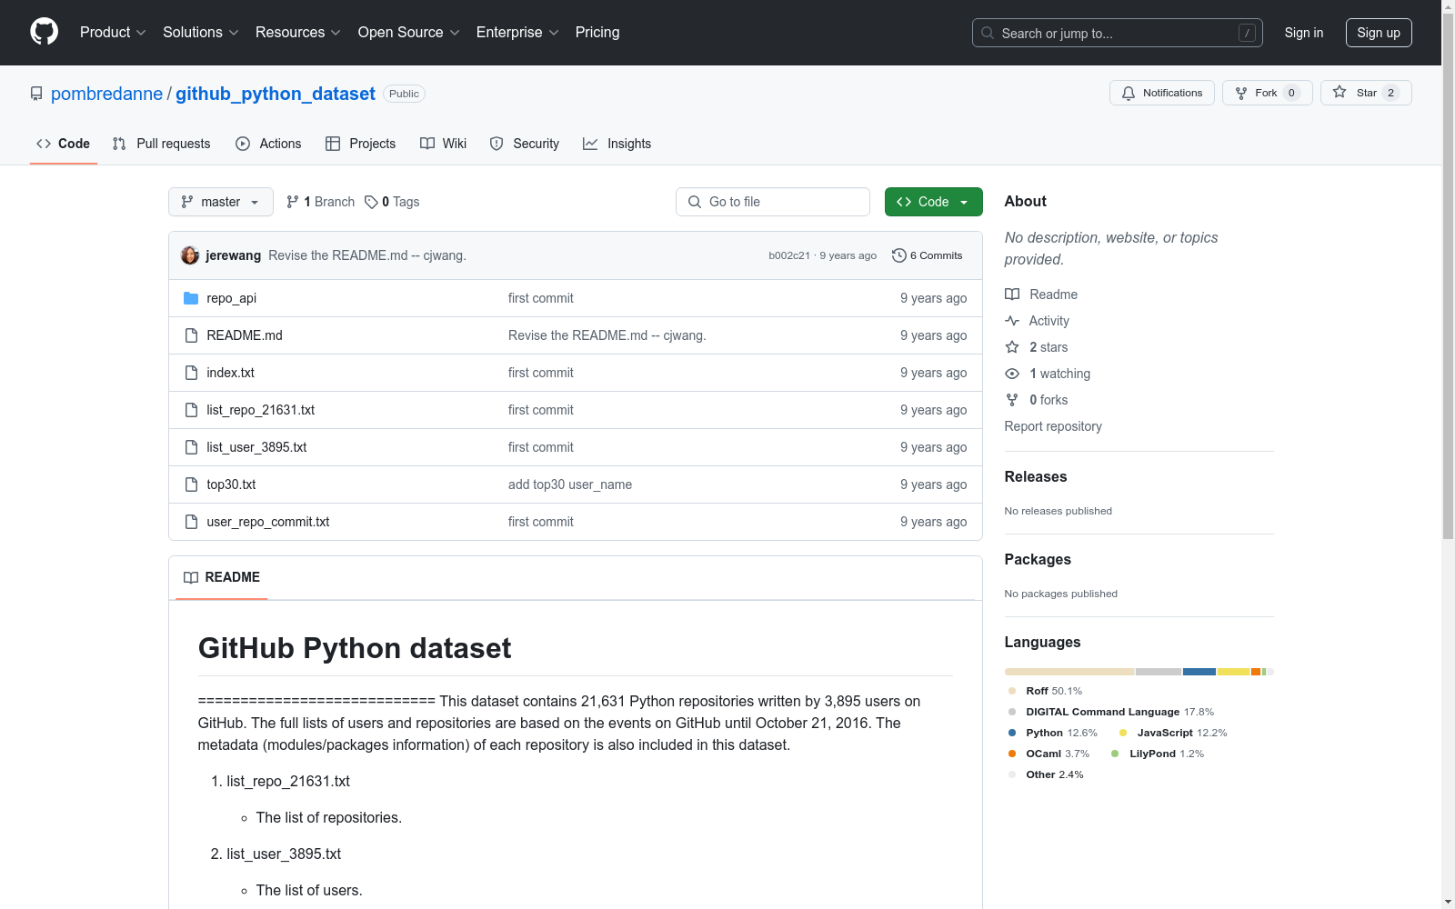Screen dimensions: 1455x909
Task: Click the repo_api folder icon
Action: coord(191,298)
